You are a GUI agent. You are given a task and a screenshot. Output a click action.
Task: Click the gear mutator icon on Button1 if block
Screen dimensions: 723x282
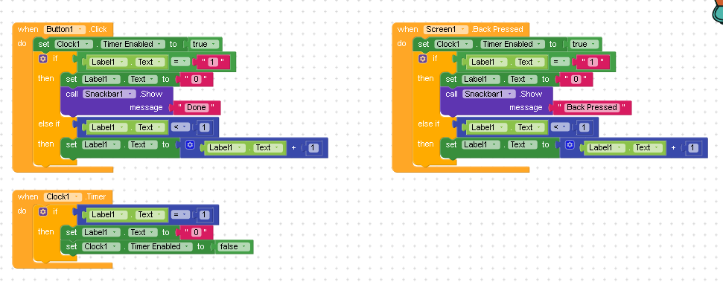click(43, 59)
